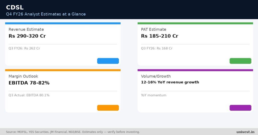Image resolution: width=258 pixels, height=135 pixels.
Task: Click the source disclaimer footer text
Action: (73, 132)
